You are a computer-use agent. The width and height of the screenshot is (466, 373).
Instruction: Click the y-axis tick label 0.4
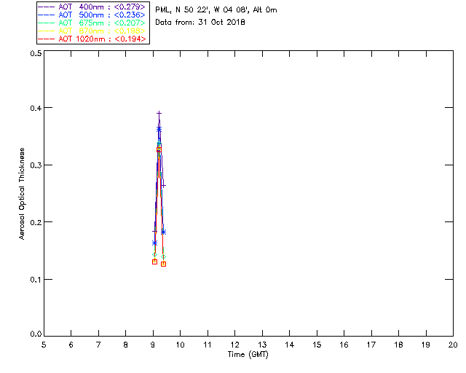coord(36,108)
